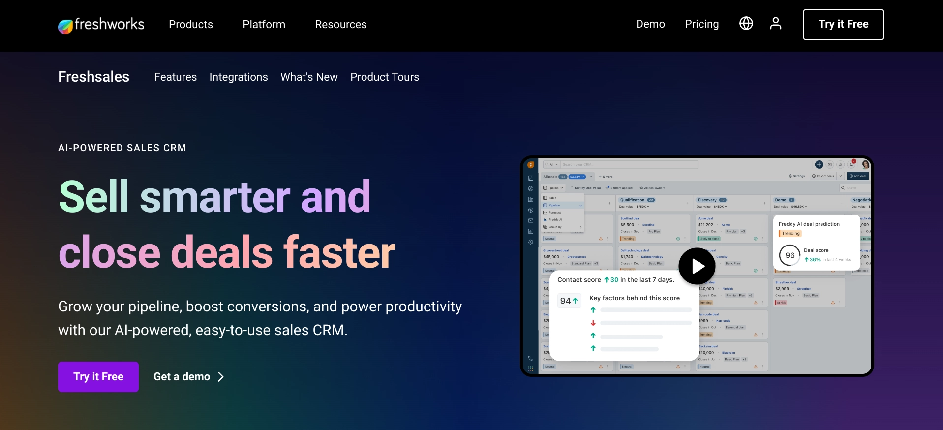Expand the Pipeline view dropdown in preview

pyautogui.click(x=553, y=188)
